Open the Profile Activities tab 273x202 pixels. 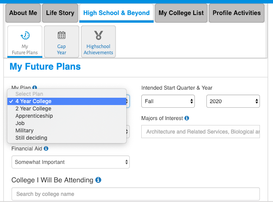(x=236, y=13)
